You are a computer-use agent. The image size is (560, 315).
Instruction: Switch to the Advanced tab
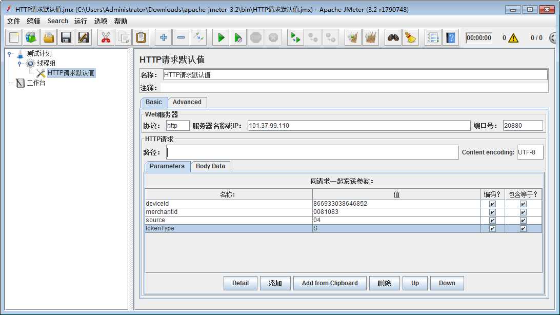pyautogui.click(x=187, y=102)
